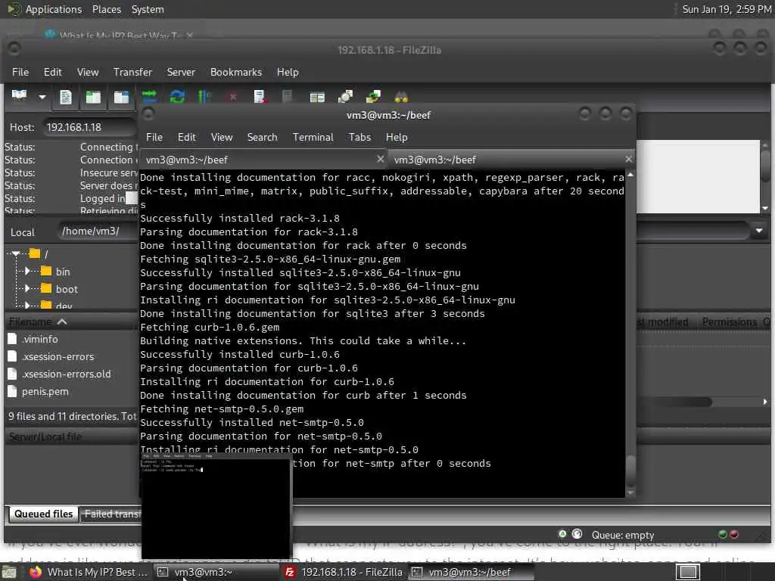Click the terminal vertical scrollbar thumb

[630, 470]
